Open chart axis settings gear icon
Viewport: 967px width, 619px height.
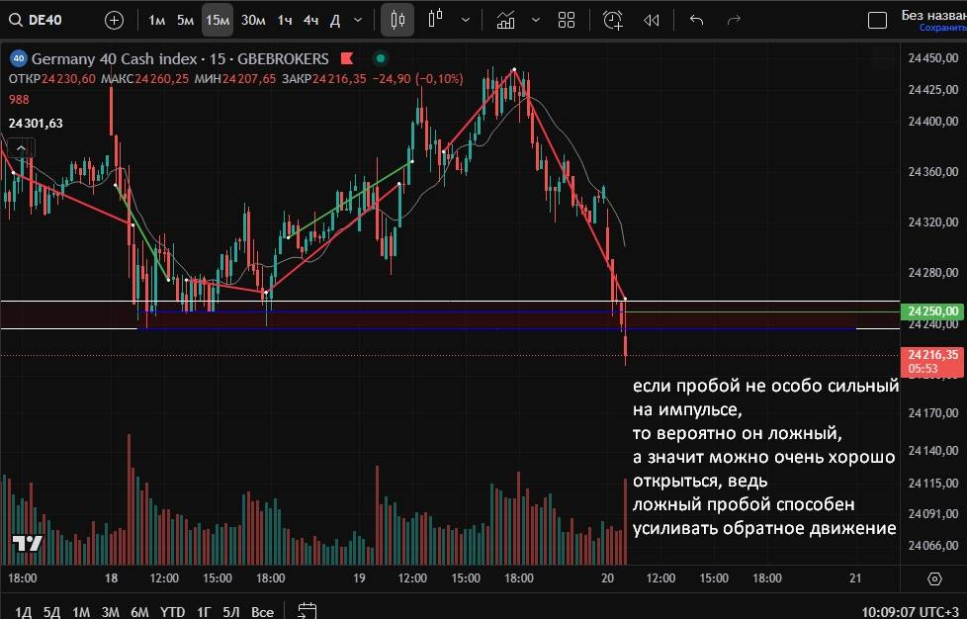point(934,577)
